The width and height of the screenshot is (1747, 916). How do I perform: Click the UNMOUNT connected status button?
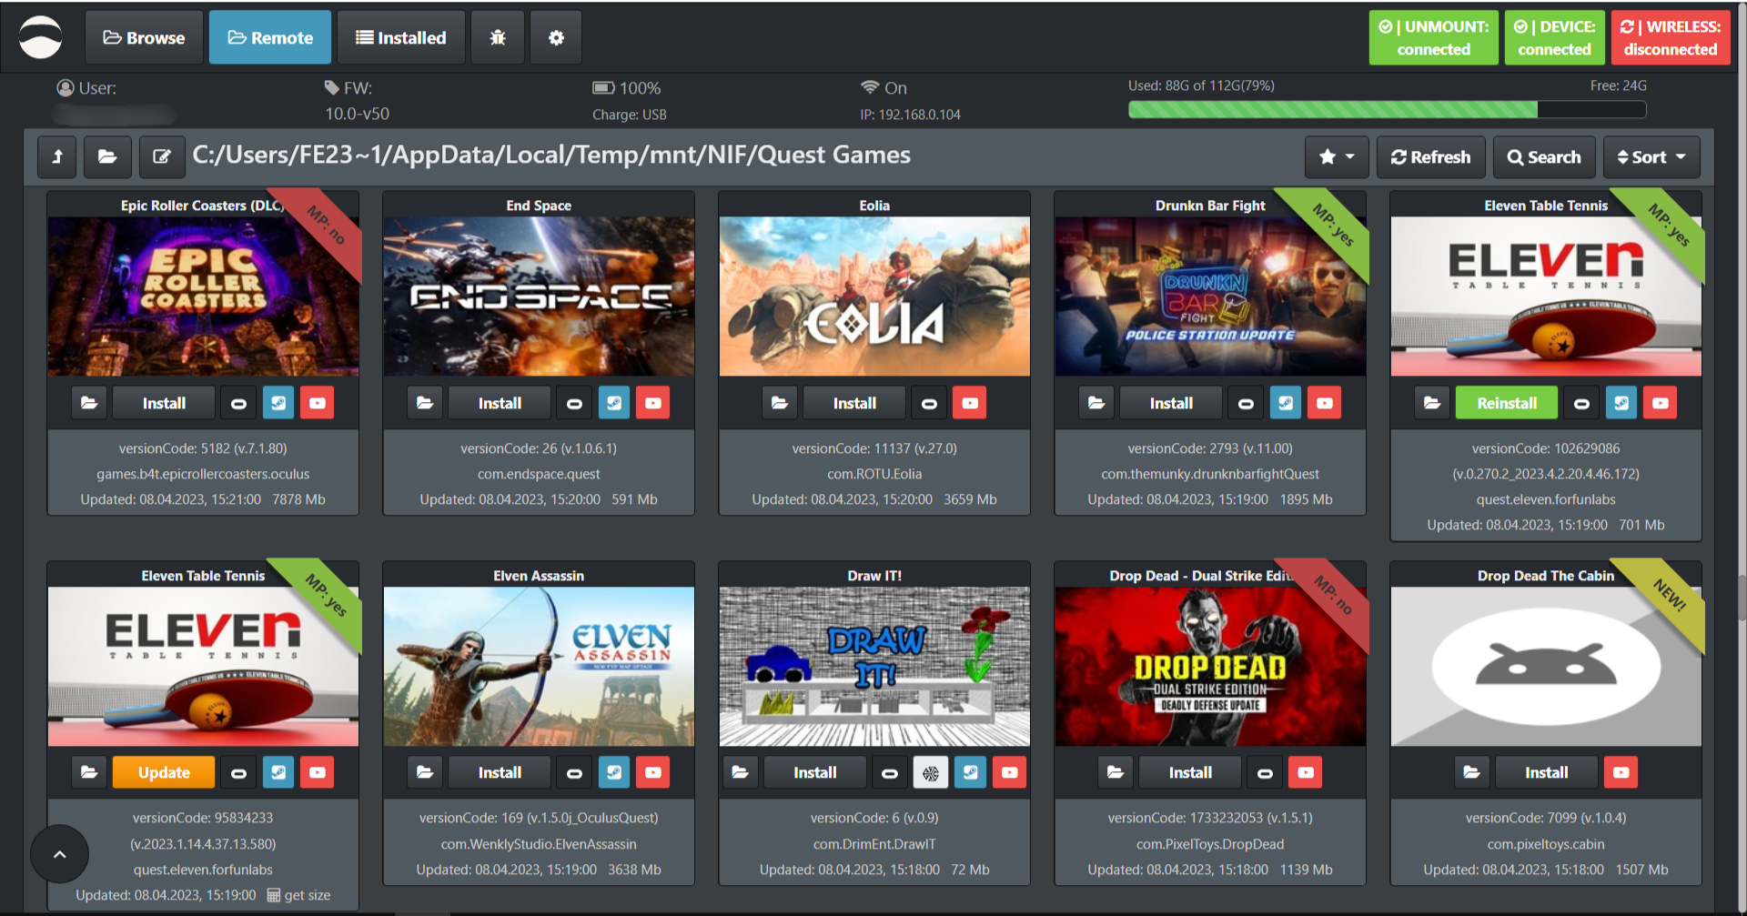[x=1434, y=37]
